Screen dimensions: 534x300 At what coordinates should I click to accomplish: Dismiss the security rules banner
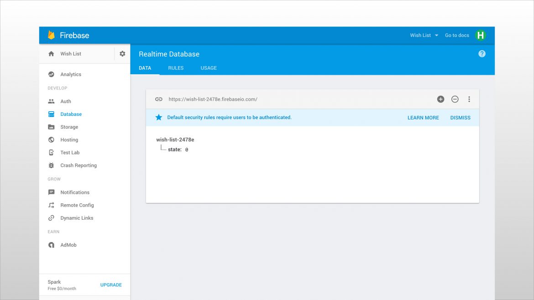(460, 118)
